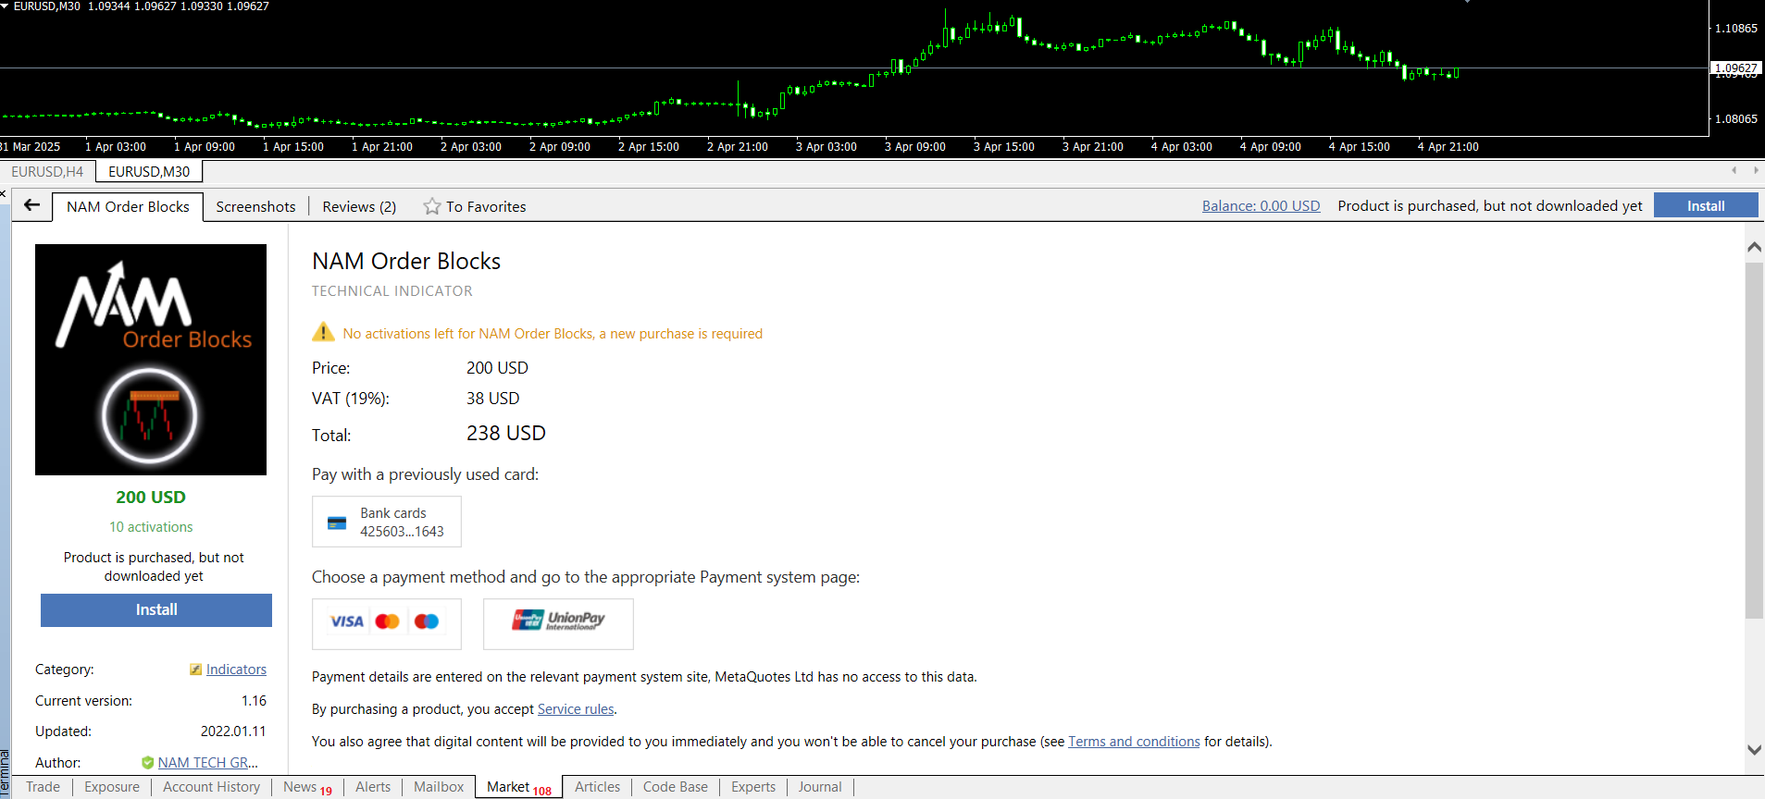
Task: Open the Balance: 0.00 USD link
Action: pyautogui.click(x=1261, y=205)
